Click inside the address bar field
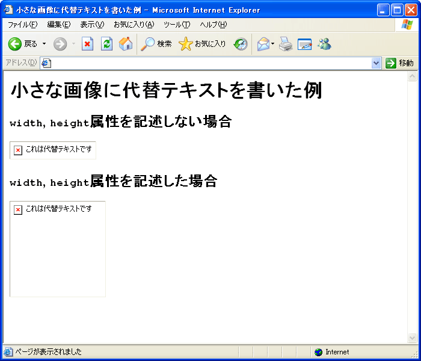This screenshot has height=361, width=421. point(210,63)
